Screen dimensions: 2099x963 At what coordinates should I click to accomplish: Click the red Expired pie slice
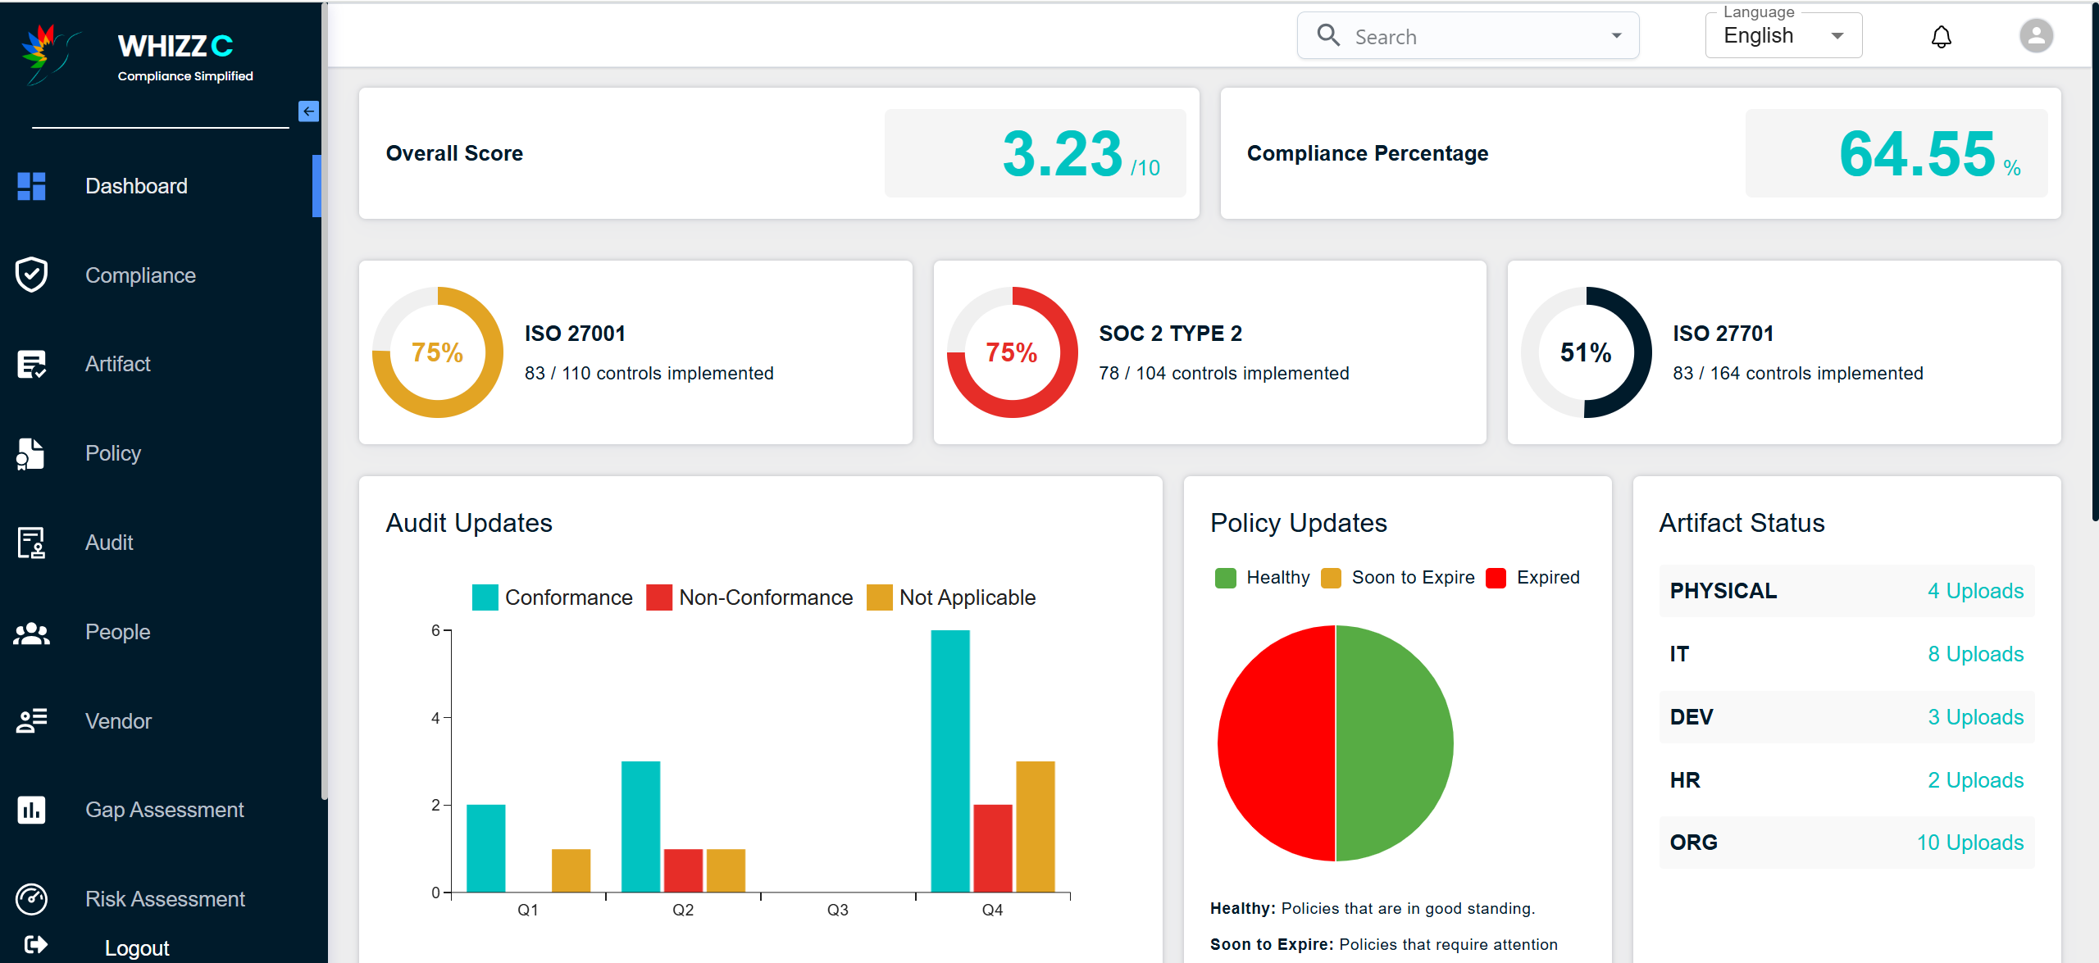pos(1275,743)
